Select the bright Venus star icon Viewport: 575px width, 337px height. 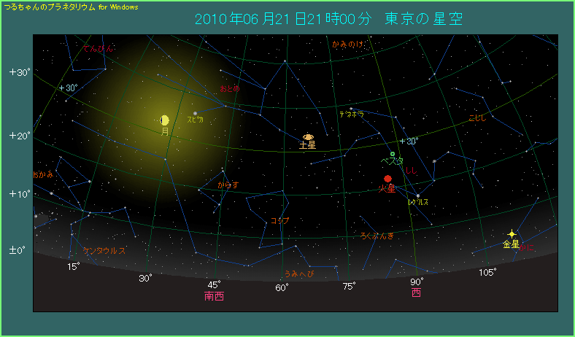pos(512,234)
